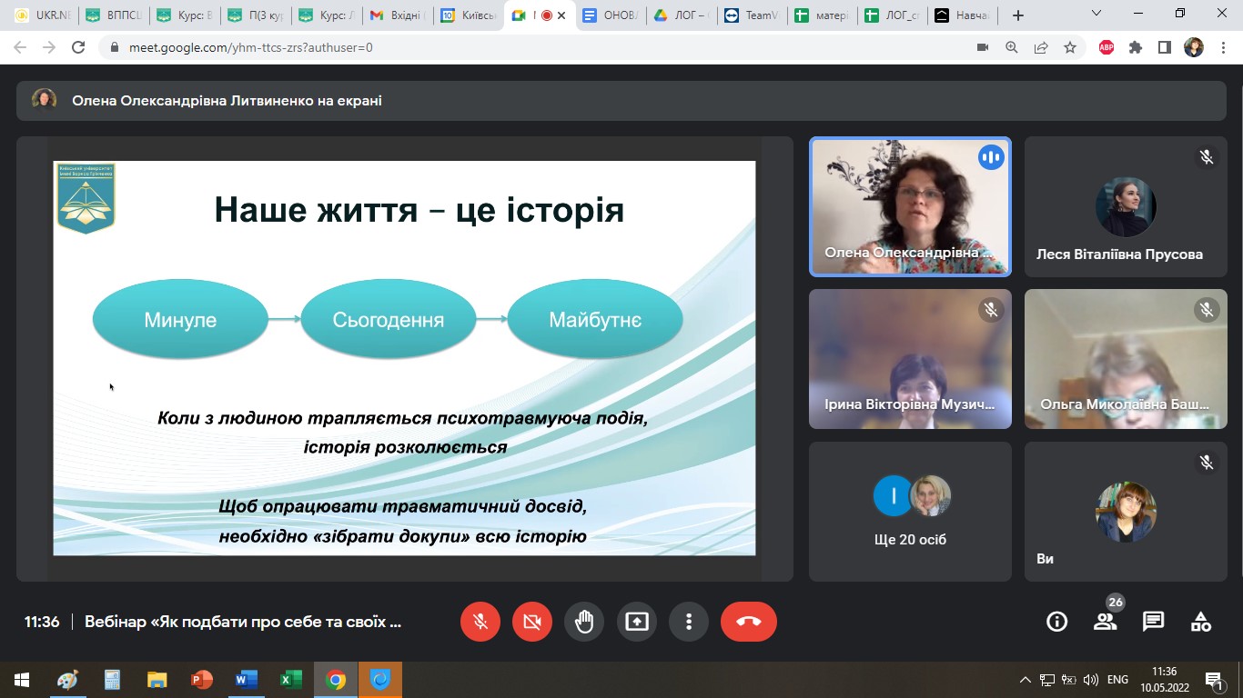Leave the call with red hang-up button
The height and width of the screenshot is (698, 1243).
(x=748, y=622)
